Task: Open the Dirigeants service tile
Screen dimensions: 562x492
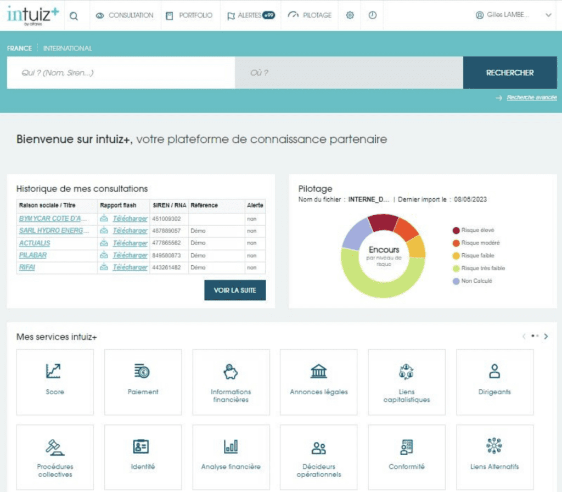Action: pyautogui.click(x=494, y=382)
